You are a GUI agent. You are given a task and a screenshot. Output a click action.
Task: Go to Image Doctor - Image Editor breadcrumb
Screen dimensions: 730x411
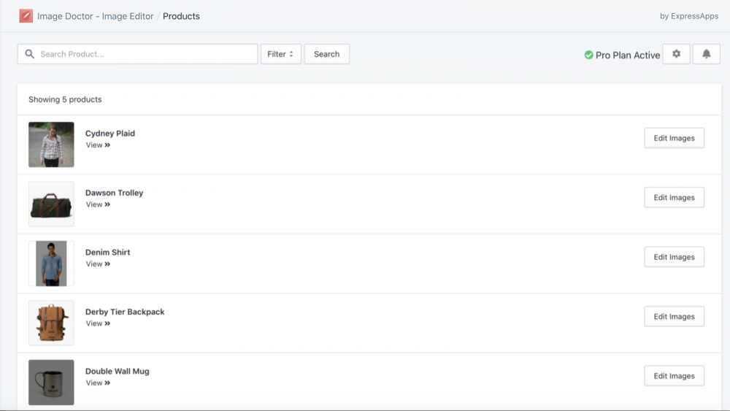pos(96,16)
